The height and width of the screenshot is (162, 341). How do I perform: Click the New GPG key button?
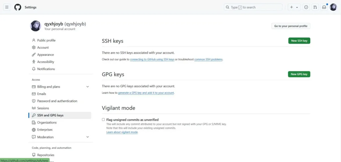coord(299,74)
